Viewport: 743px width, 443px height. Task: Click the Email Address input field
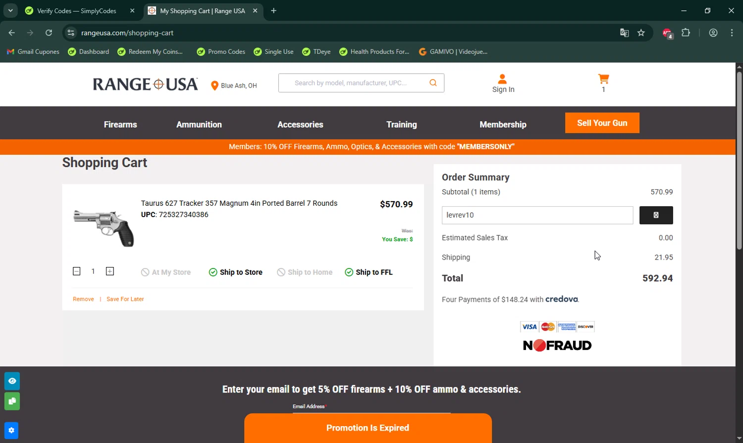(371, 410)
